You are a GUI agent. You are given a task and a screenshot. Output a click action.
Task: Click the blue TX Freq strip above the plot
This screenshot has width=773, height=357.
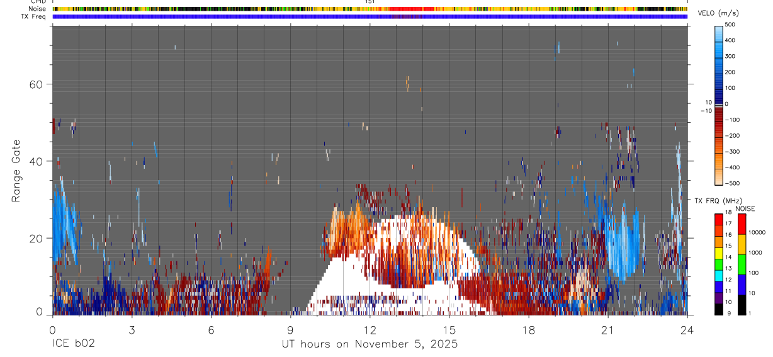(x=370, y=16)
